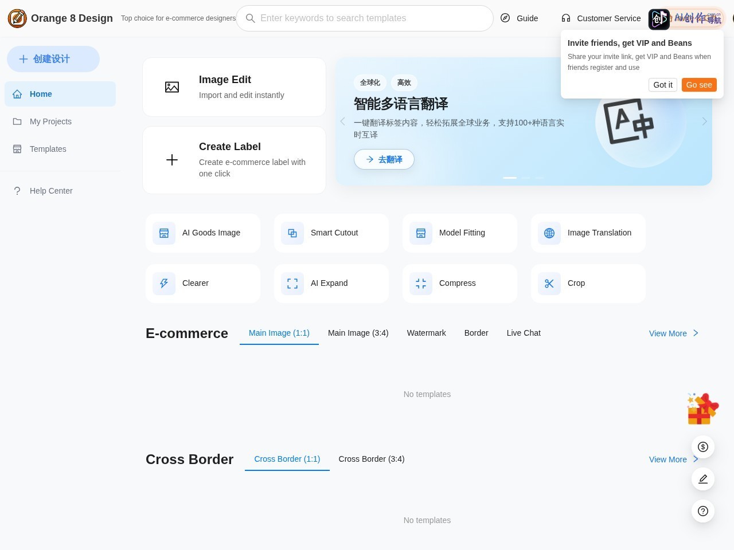The width and height of the screenshot is (734, 550).
Task: Select the Main Image (3:4) tab
Action: 358,333
